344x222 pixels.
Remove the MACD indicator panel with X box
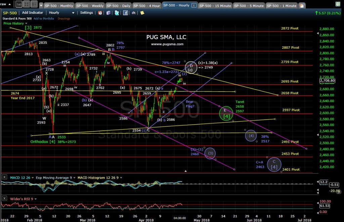(x=4, y=177)
